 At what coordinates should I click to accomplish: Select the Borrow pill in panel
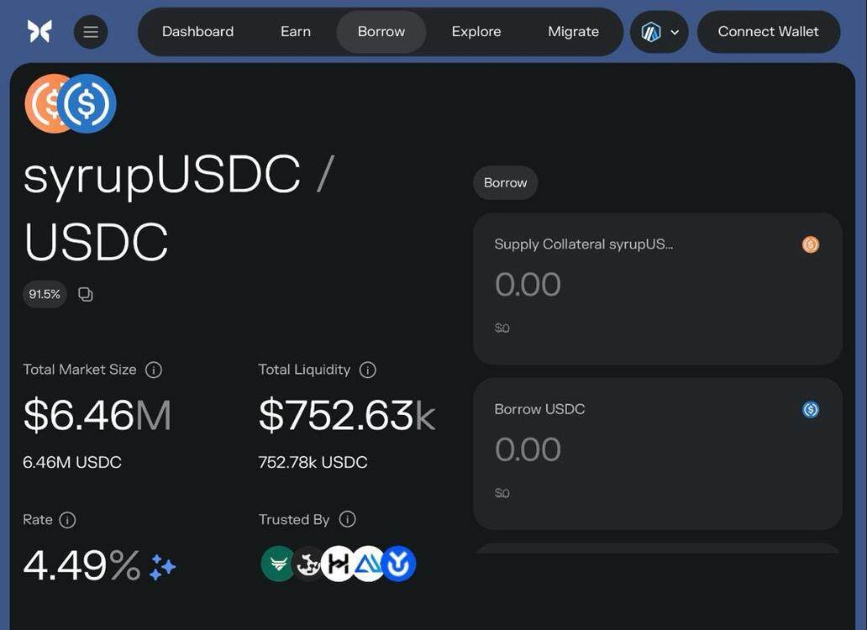505,183
